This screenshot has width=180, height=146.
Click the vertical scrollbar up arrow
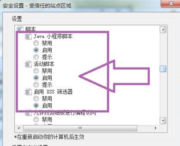coord(163,30)
